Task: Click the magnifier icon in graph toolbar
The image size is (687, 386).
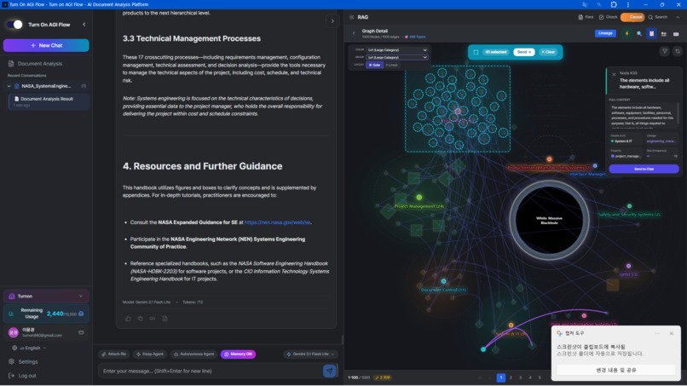Action: coord(639,34)
